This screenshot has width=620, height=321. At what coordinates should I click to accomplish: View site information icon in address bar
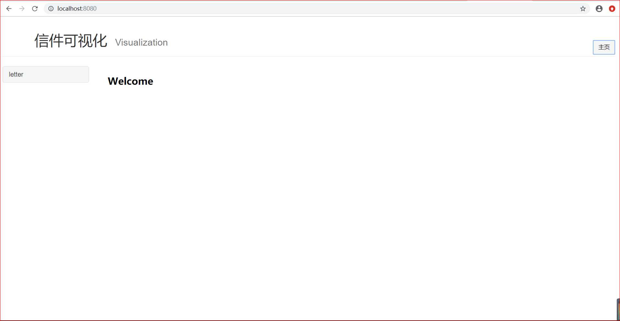click(x=51, y=9)
